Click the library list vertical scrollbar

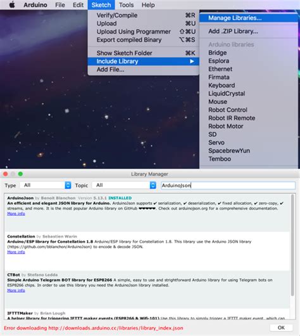pos(292,245)
